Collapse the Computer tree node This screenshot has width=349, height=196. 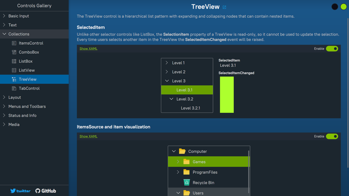174,151
